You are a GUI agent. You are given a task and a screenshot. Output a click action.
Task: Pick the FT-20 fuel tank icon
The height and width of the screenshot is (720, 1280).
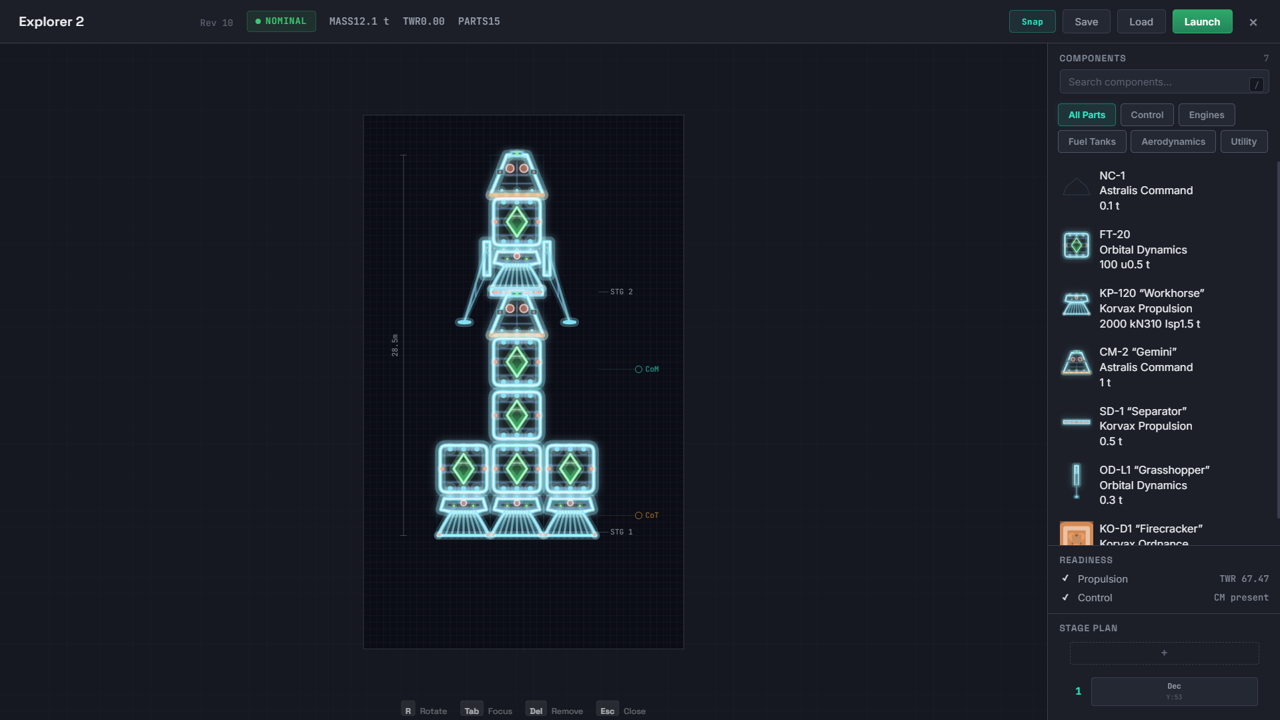(x=1076, y=246)
